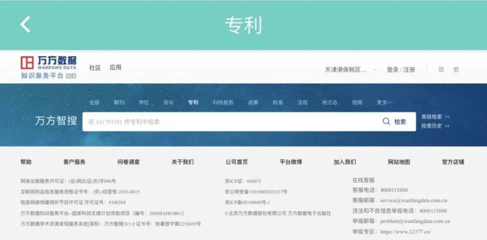Image resolution: width=487 pixels, height=240 pixels.
Task: Click the service@wanfangdata.com.cn email address
Action: click(x=414, y=200)
